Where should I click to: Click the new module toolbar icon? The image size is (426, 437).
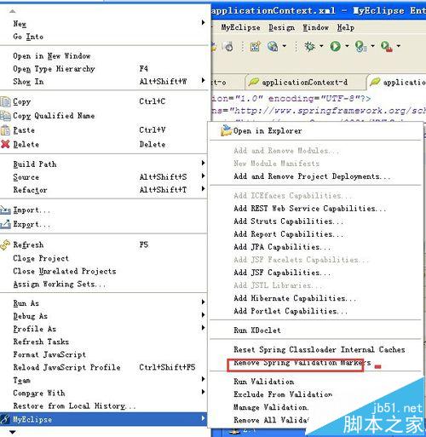tap(255, 46)
